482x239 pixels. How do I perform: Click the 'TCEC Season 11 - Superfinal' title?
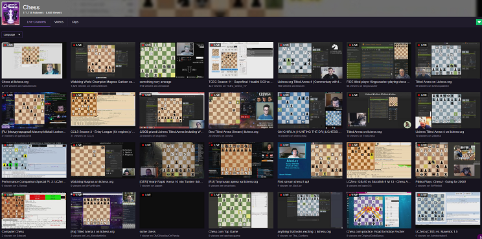pyautogui.click(x=241, y=82)
